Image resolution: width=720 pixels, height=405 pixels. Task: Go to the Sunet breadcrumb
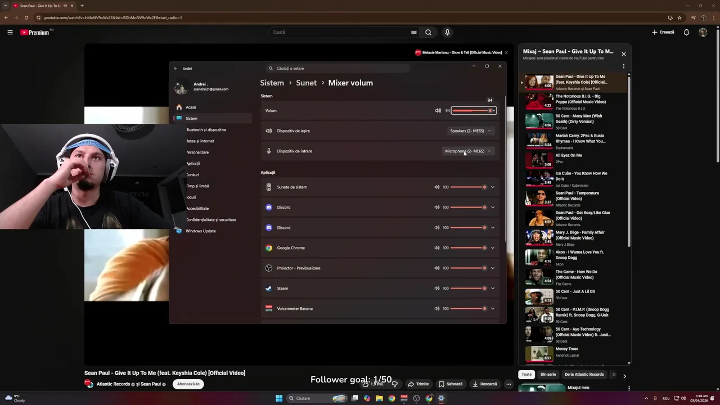pyautogui.click(x=307, y=83)
